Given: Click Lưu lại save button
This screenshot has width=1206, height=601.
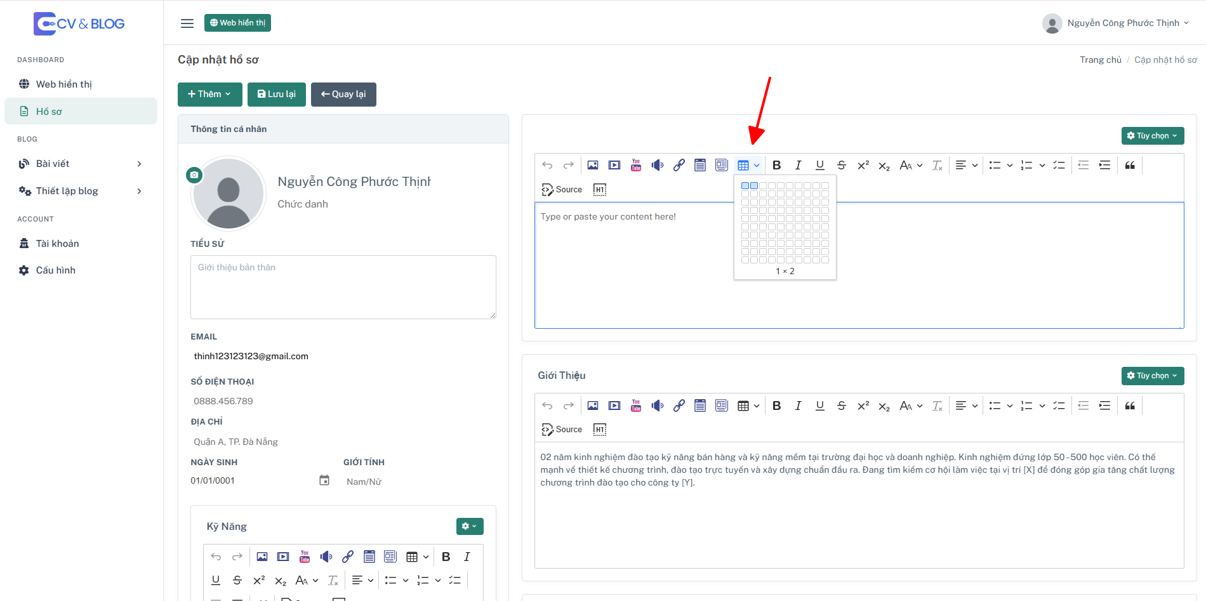Looking at the screenshot, I should [277, 94].
